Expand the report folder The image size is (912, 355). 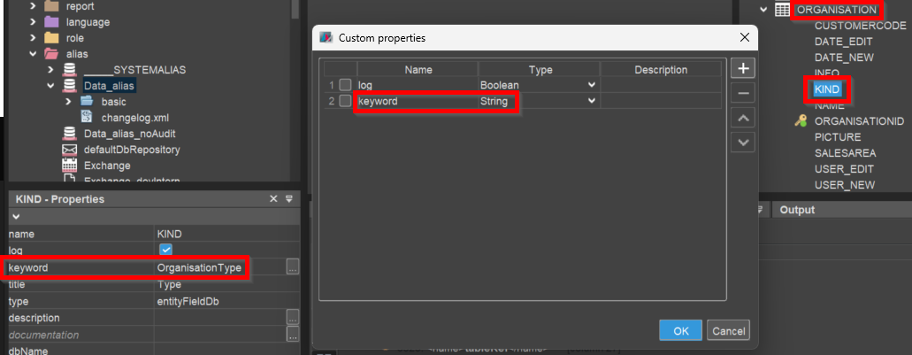33,6
